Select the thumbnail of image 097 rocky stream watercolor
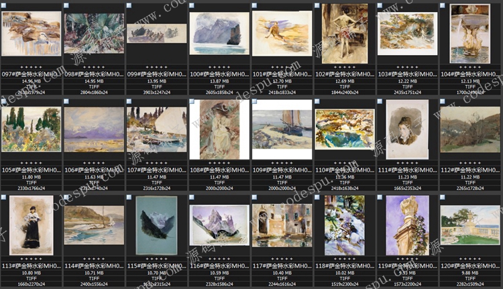Image resolution: width=503 pixels, height=289 pixels. tap(31, 34)
